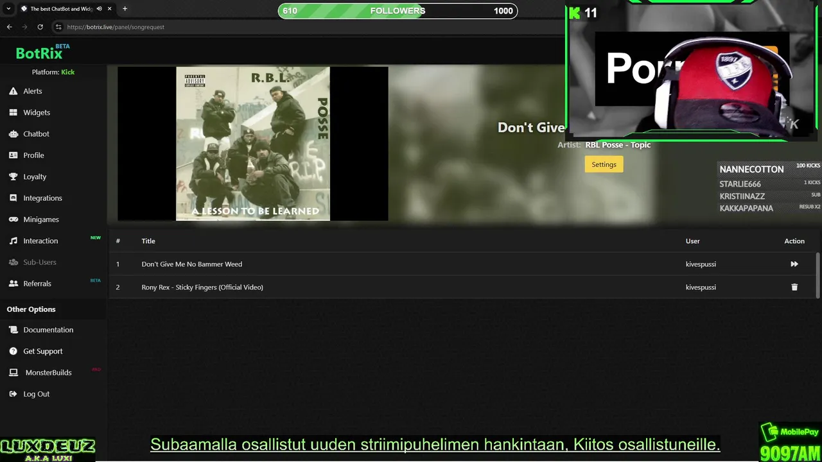The width and height of the screenshot is (822, 462).
Task: Open a new browser tab
Action: 125,9
